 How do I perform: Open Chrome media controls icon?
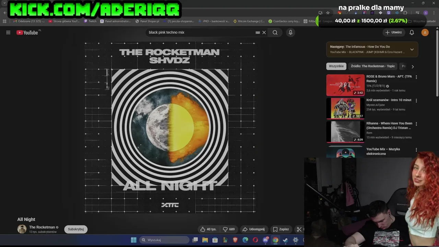click(417, 13)
